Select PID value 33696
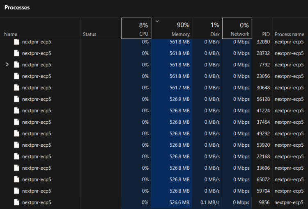This screenshot has height=209, width=308. 263,168
